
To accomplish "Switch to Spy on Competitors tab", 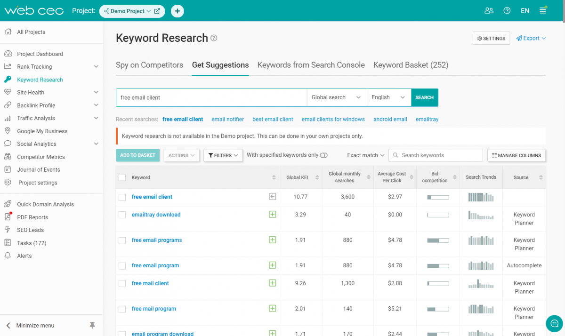I will [x=149, y=65].
